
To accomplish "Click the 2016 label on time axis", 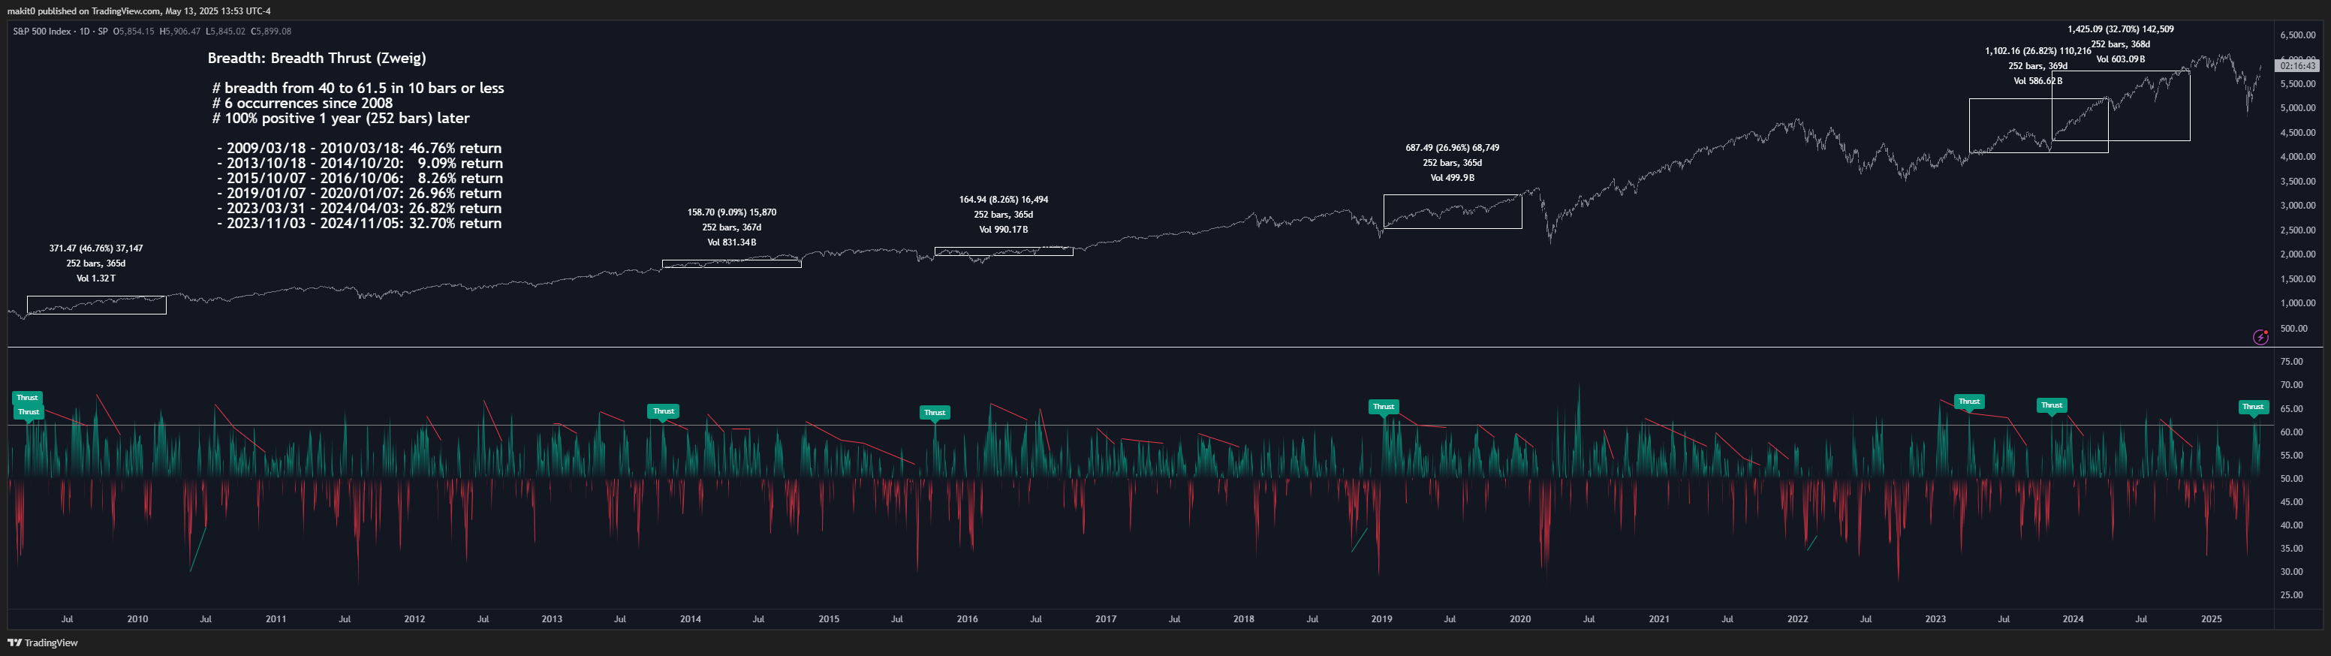I will 968,620.
